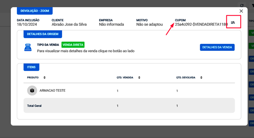Click the refresh icon behind the dialog

242,5
